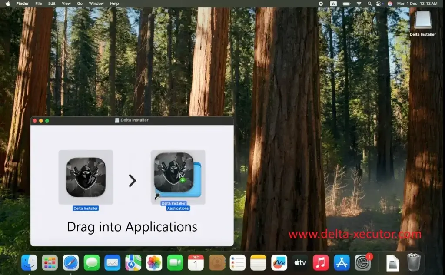This screenshot has height=275, width=445.
Task: Open the File menu
Action: click(38, 3)
